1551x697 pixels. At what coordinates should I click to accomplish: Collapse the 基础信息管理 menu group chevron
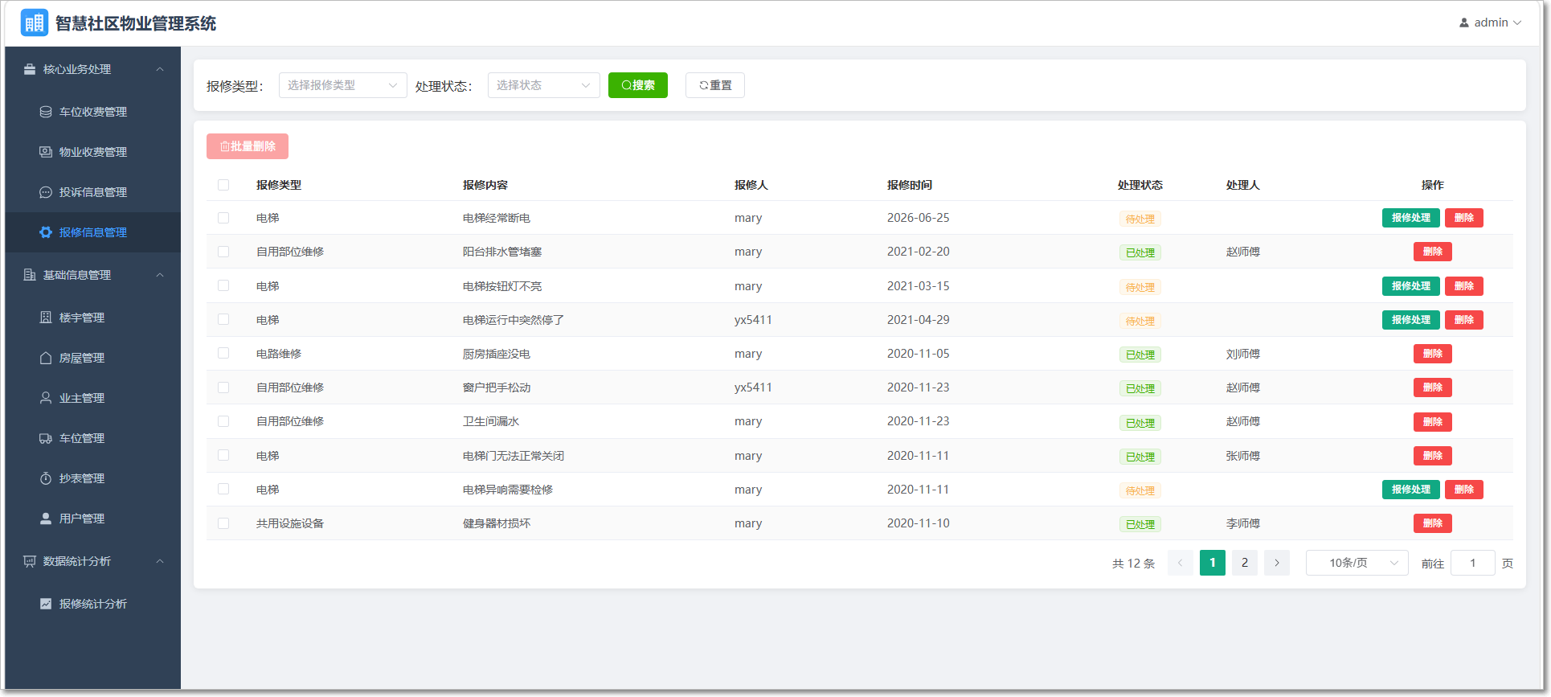click(160, 275)
